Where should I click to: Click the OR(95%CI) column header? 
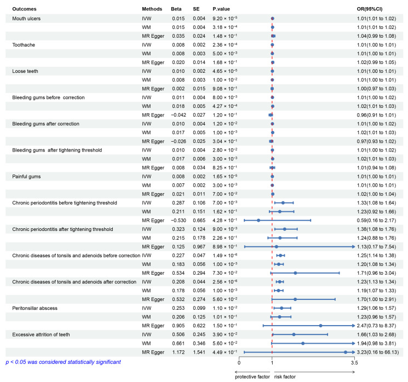[x=370, y=9]
